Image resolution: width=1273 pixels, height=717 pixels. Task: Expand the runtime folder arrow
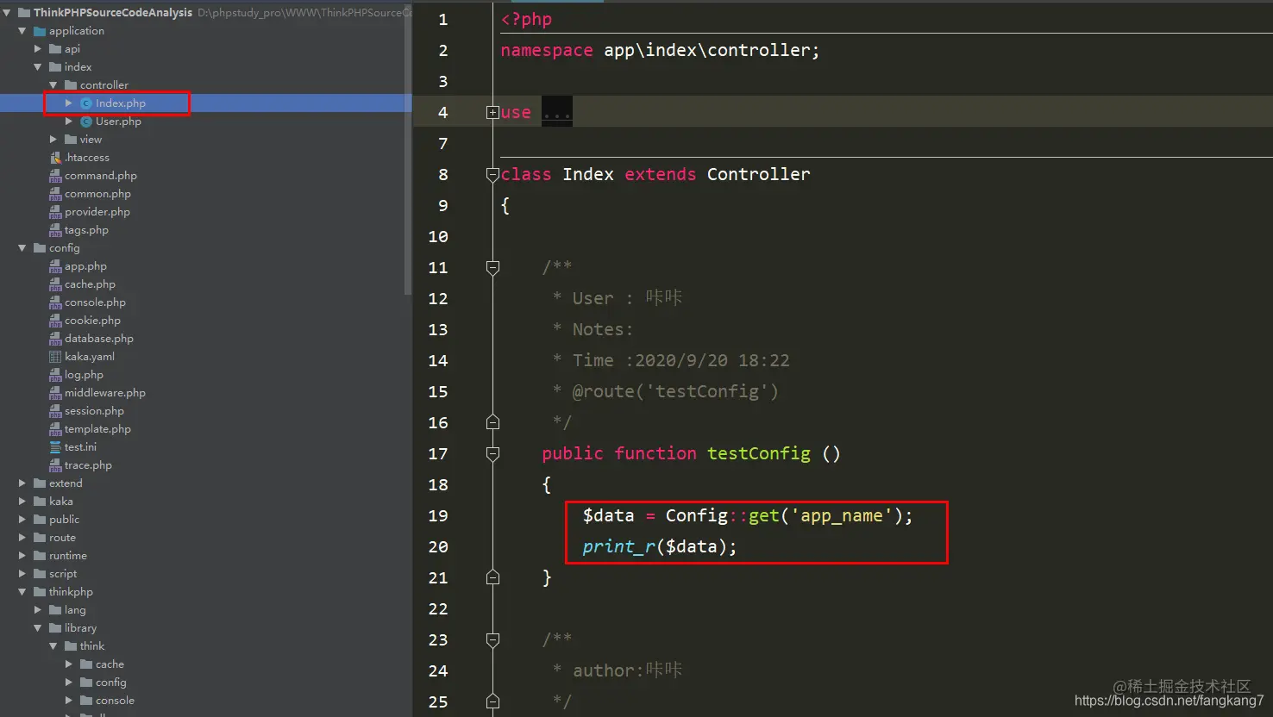point(22,555)
